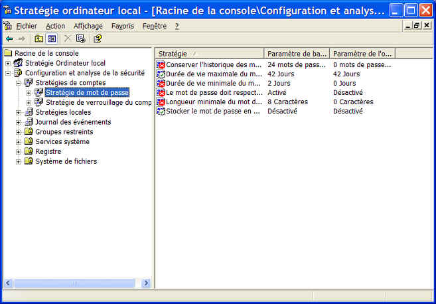This screenshot has width=436, height=304.
Task: Click the MMC system icon in the menu bar
Action: (x=7, y=26)
